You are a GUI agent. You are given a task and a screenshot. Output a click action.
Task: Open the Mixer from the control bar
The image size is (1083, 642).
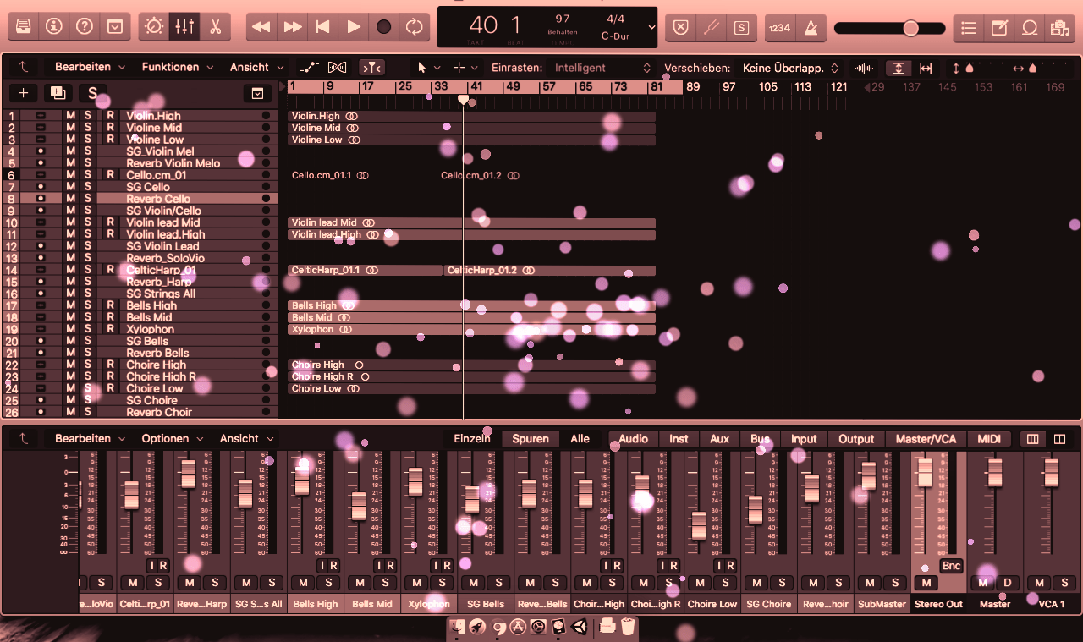tap(184, 27)
